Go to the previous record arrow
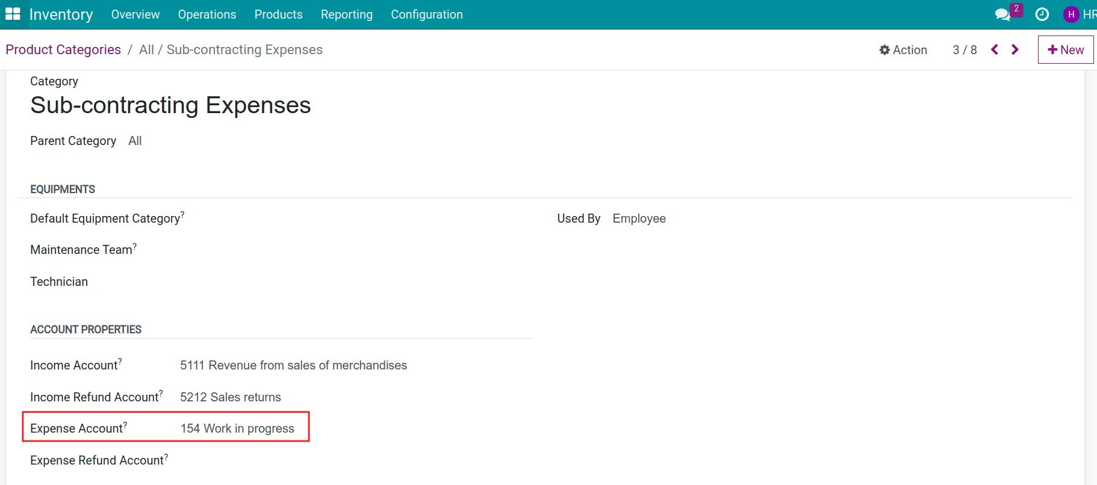This screenshot has width=1097, height=485. coord(995,50)
